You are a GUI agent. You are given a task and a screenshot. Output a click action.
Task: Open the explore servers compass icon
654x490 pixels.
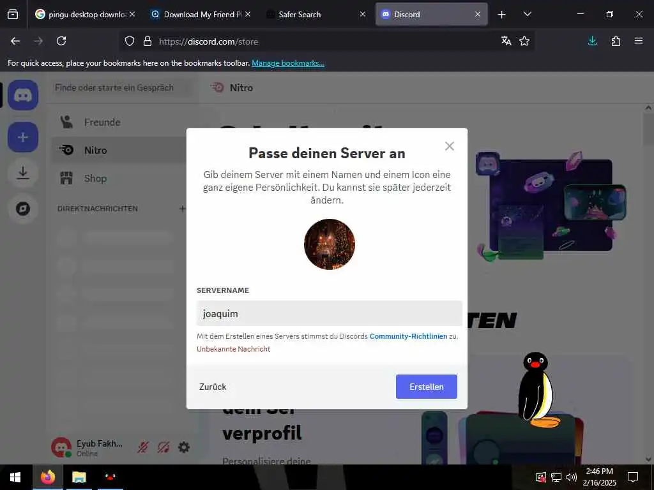pos(23,209)
